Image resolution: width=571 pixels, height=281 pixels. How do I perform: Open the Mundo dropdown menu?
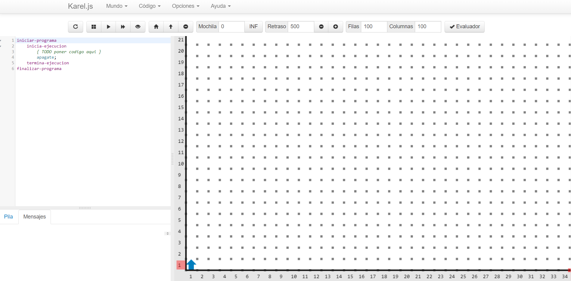coord(117,6)
